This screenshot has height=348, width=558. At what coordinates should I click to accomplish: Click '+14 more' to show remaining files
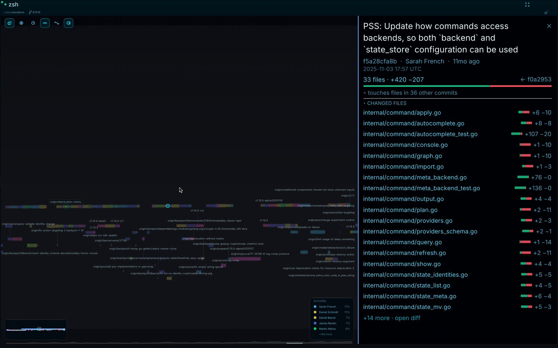pos(376,318)
